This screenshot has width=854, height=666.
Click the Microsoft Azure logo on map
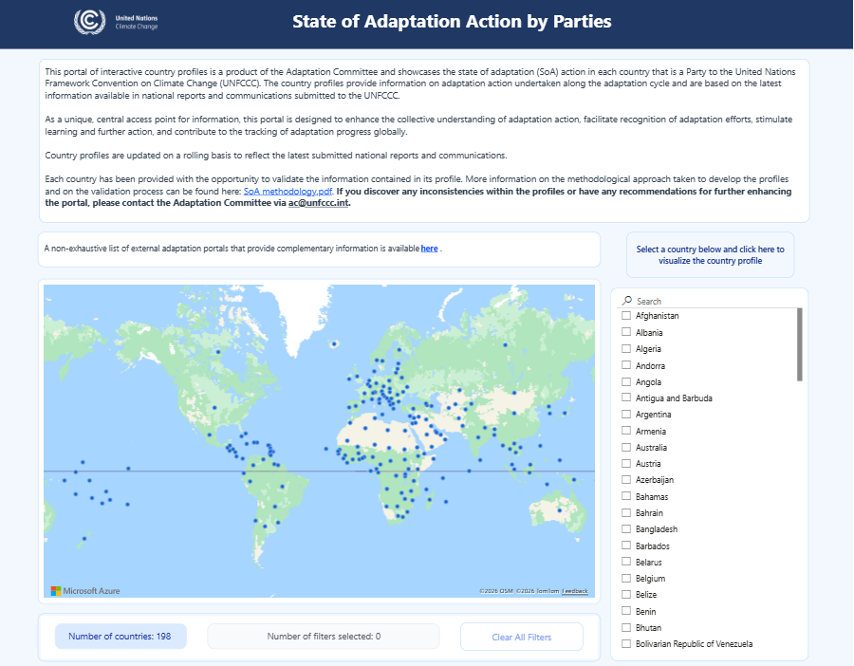click(x=85, y=591)
